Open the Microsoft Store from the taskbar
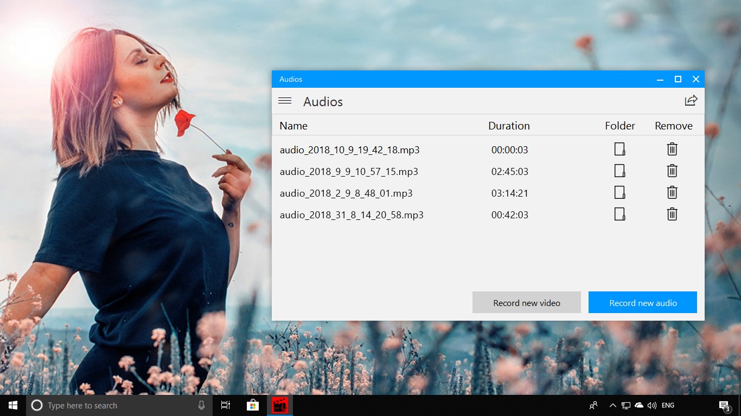Screen dimensions: 741x416 (253, 405)
